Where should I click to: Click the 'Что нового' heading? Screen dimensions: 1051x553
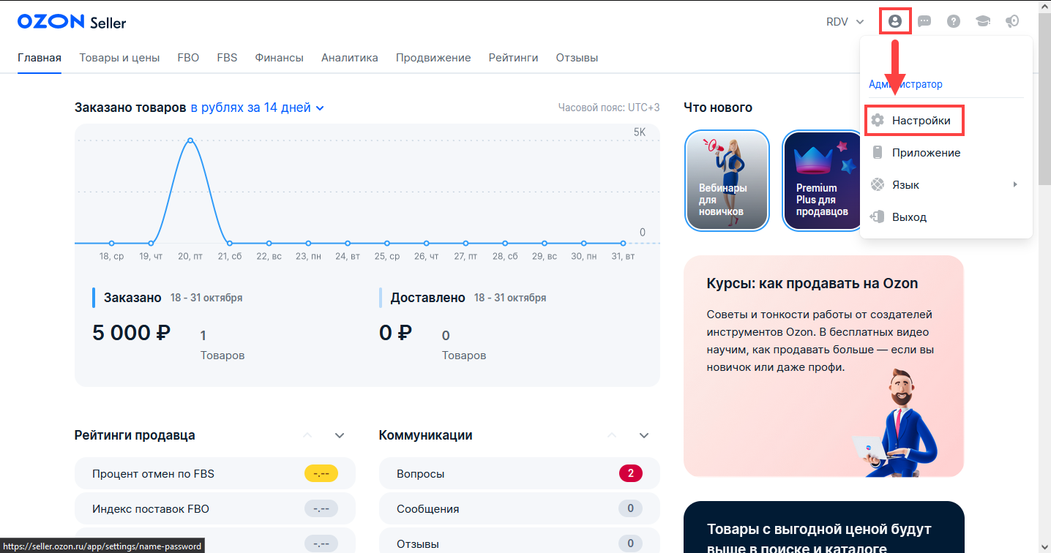pyautogui.click(x=718, y=108)
